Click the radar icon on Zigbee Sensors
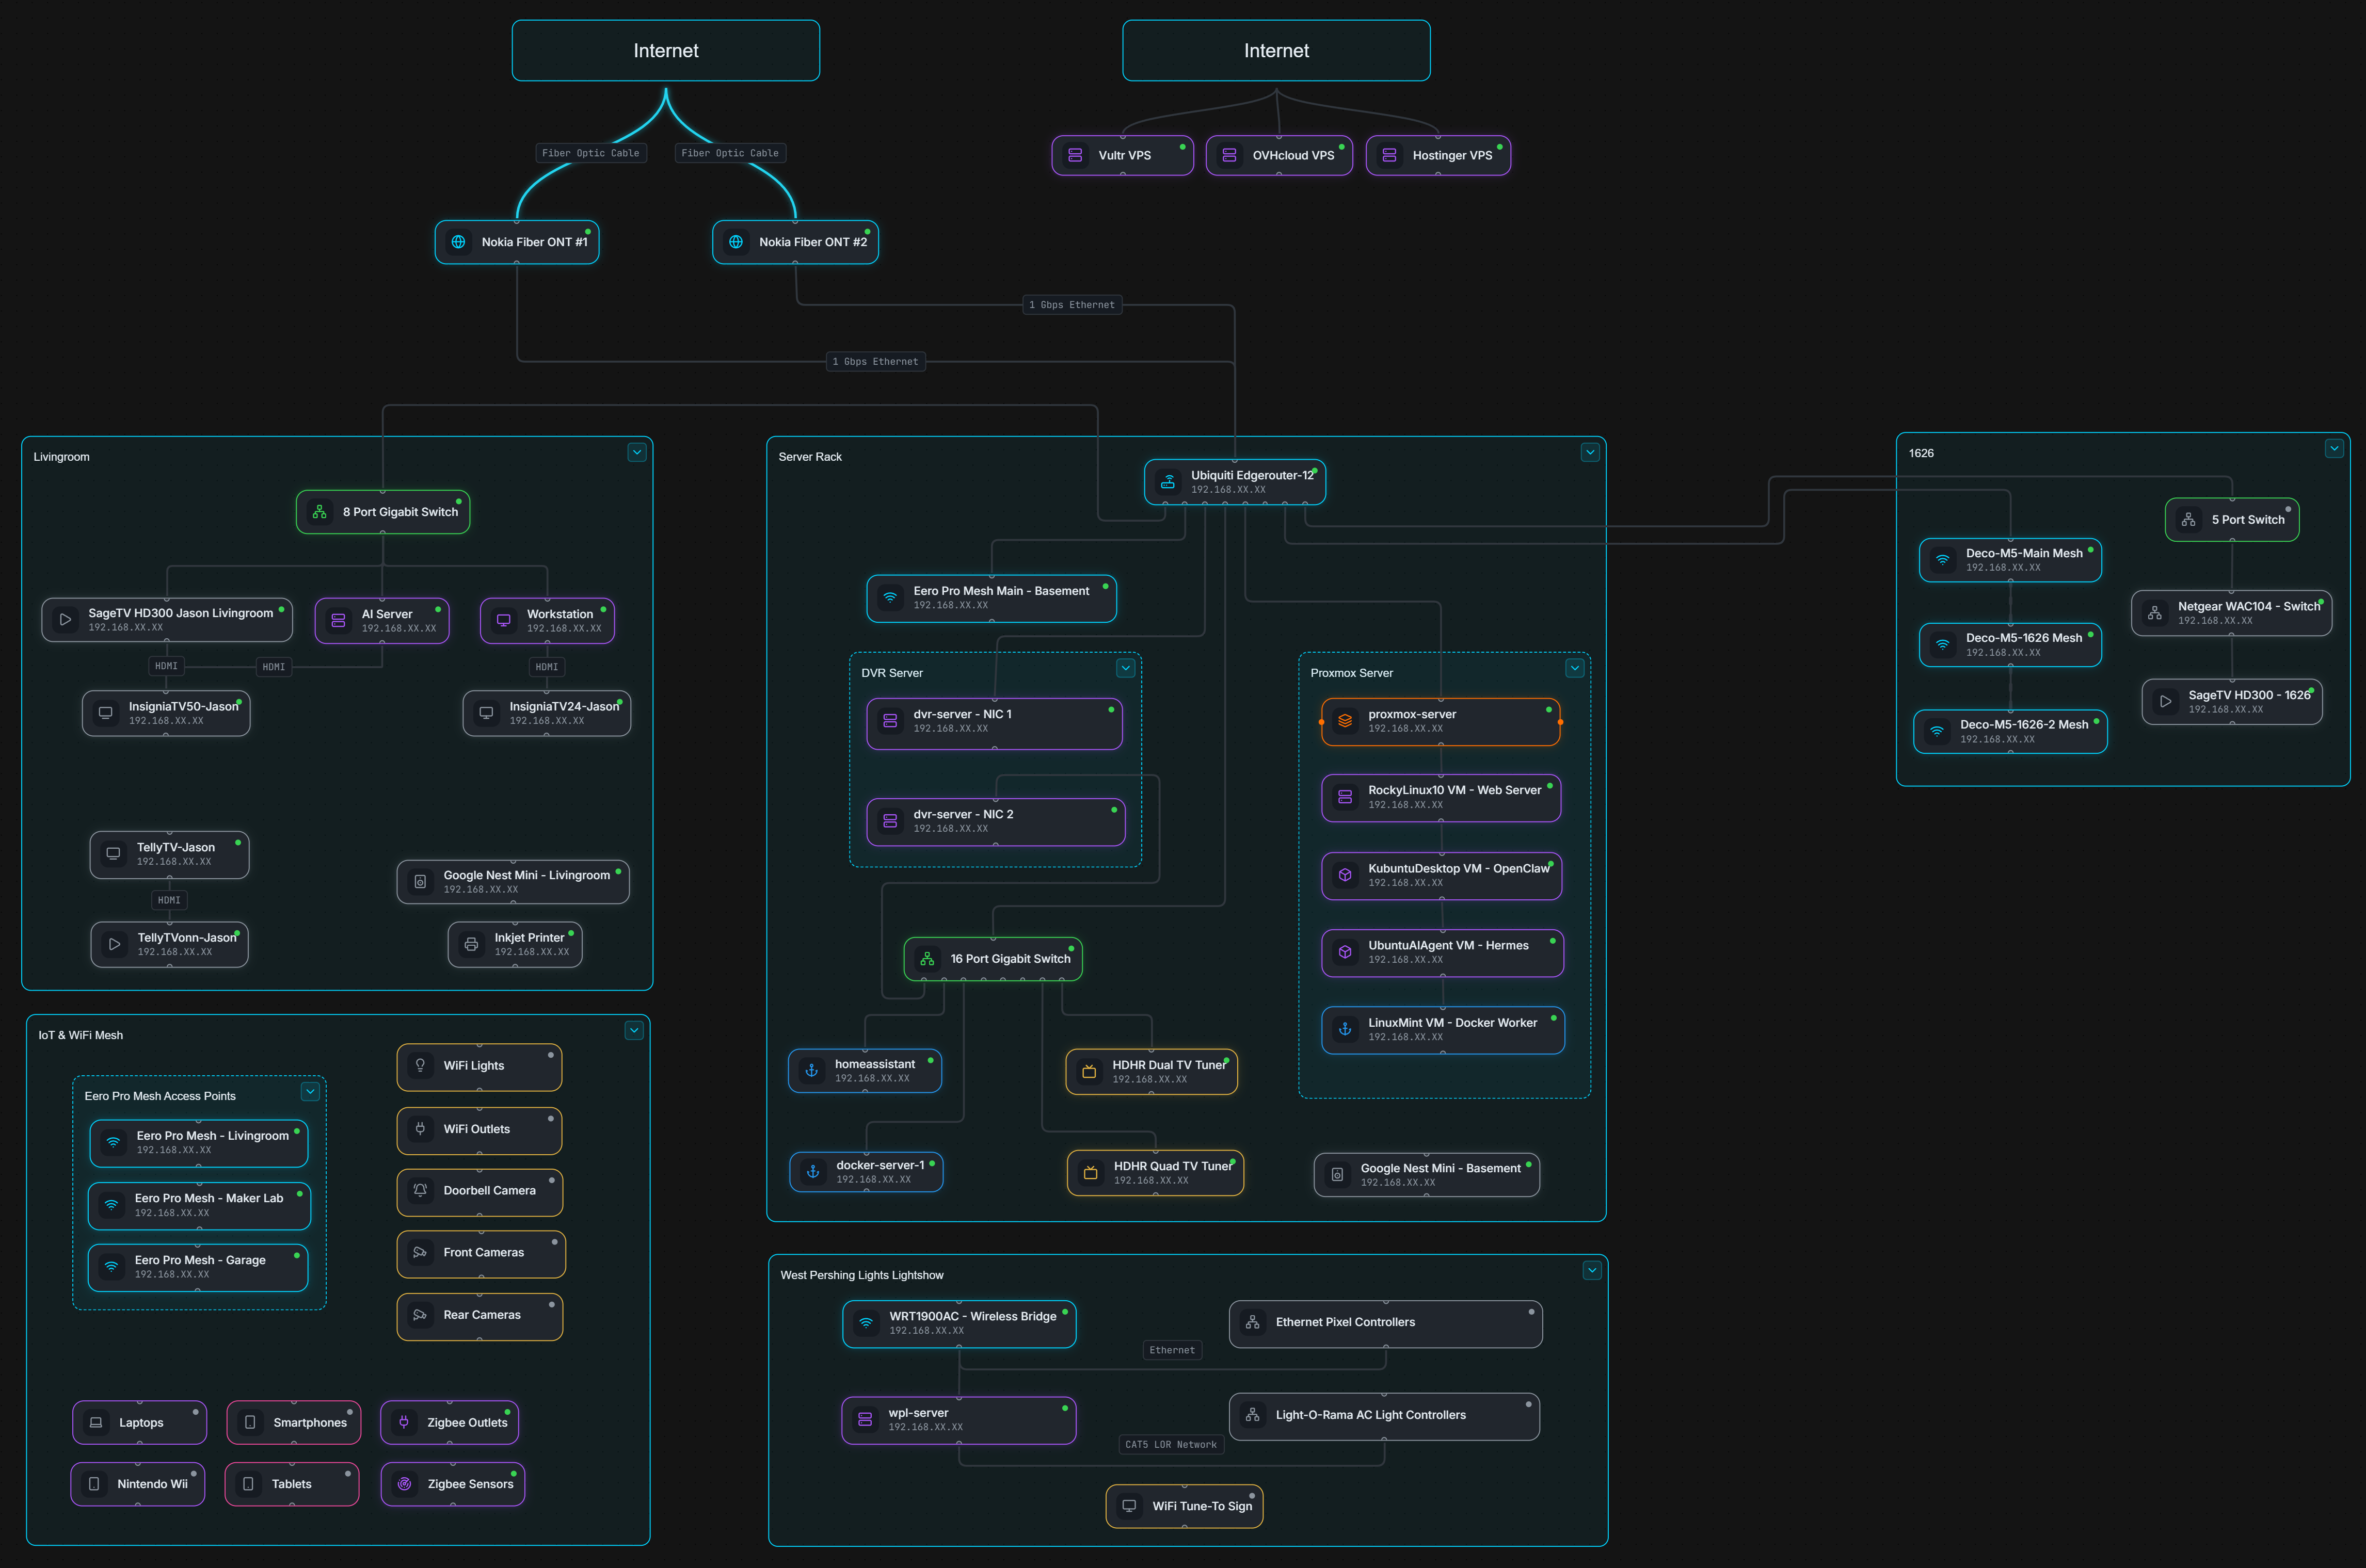 click(x=404, y=1484)
